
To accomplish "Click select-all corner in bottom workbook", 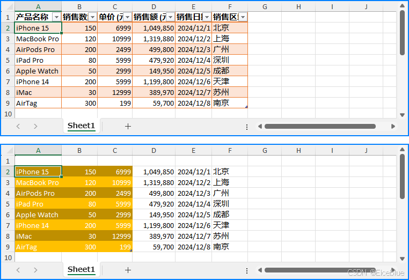I will 10,151.
